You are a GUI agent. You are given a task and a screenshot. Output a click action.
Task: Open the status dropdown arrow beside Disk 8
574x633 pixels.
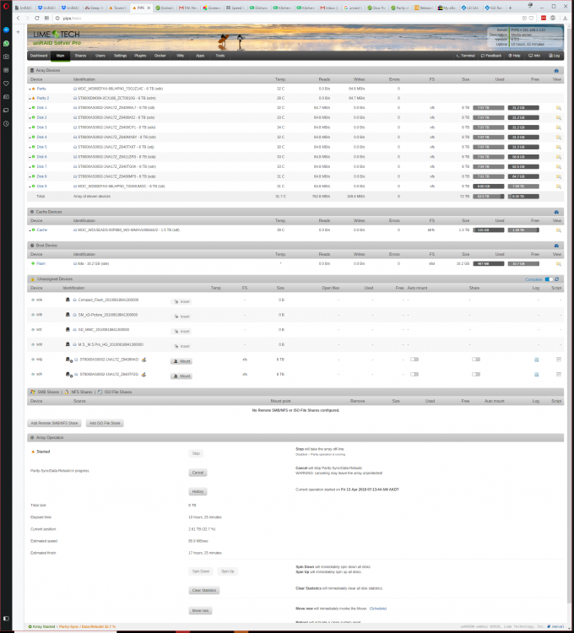point(30,177)
